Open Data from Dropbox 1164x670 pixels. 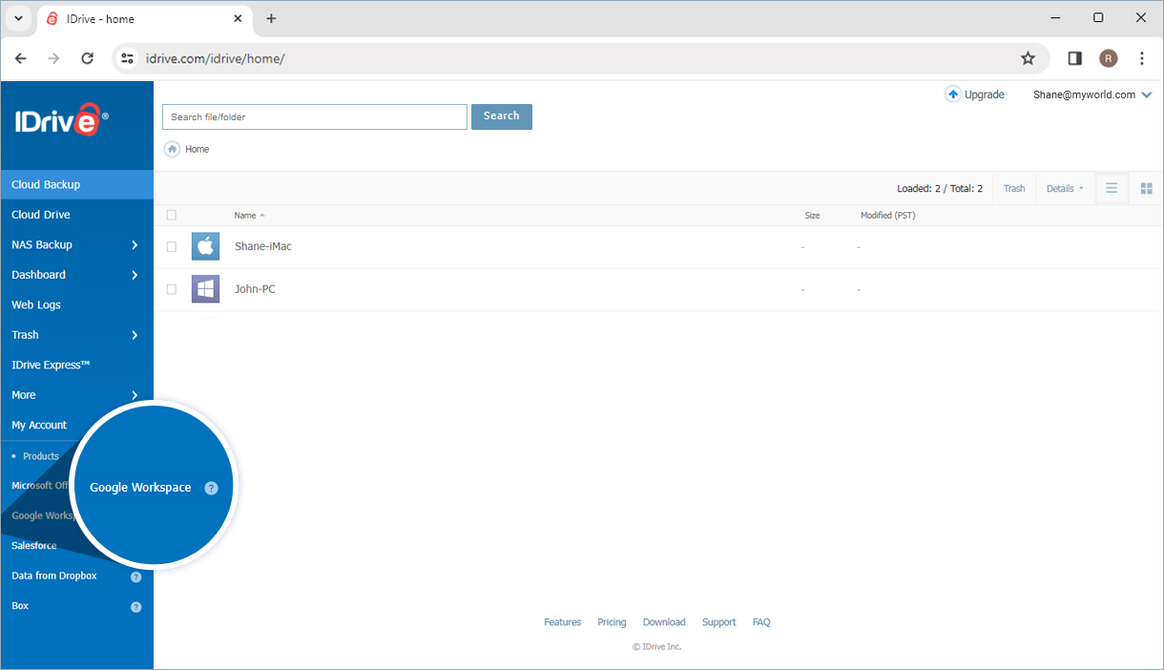pos(54,576)
